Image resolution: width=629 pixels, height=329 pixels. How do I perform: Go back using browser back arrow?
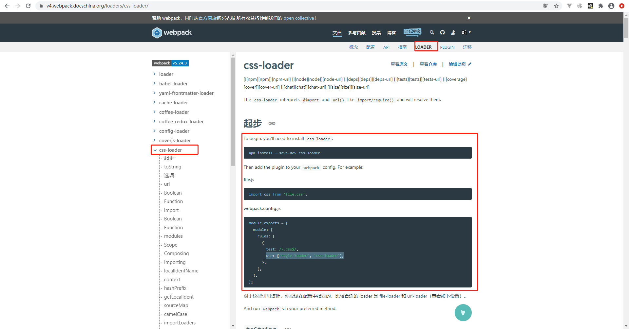pyautogui.click(x=7, y=6)
